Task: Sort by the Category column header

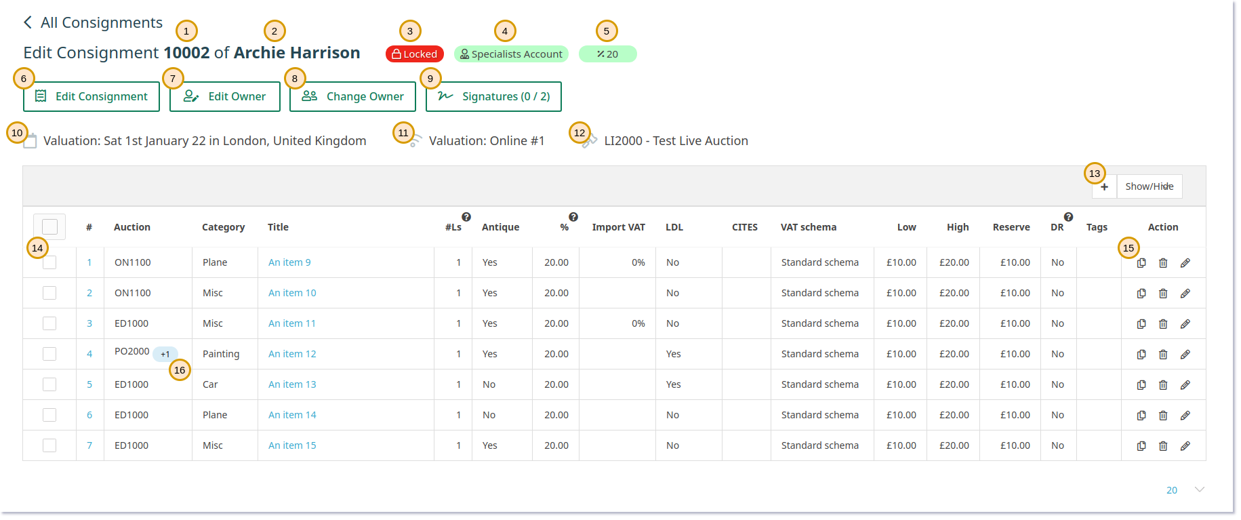Action: point(223,227)
